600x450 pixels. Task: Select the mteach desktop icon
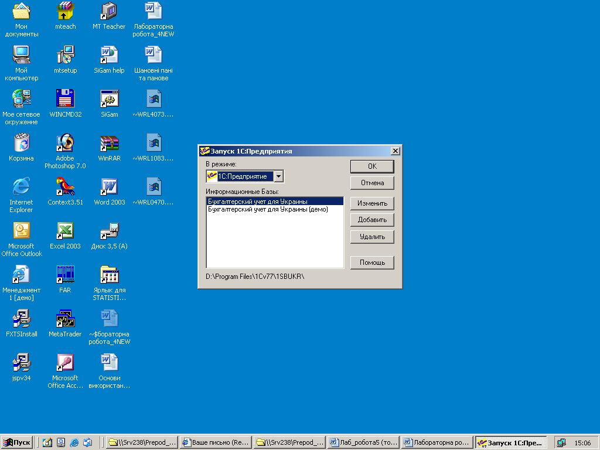click(x=66, y=12)
